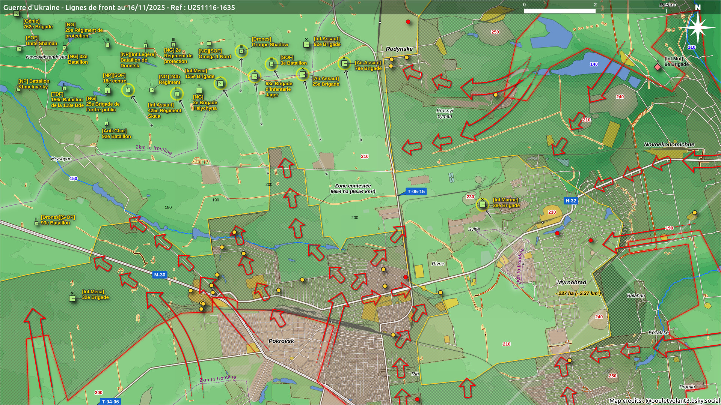The height and width of the screenshot is (405, 721).
Task: Click the T-04-06 road label
Action: (x=110, y=402)
